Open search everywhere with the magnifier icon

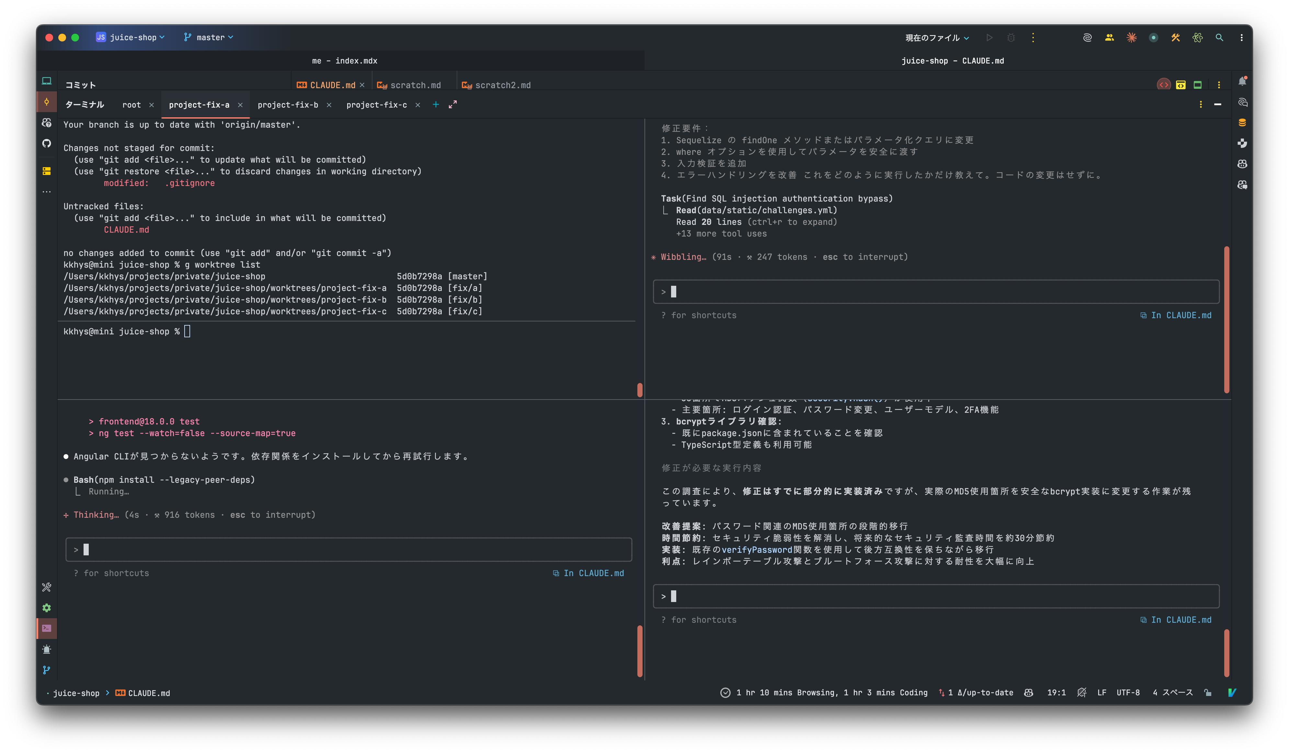pos(1219,37)
